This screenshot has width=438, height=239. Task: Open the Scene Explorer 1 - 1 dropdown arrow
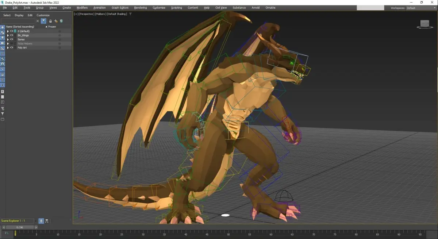click(x=35, y=221)
